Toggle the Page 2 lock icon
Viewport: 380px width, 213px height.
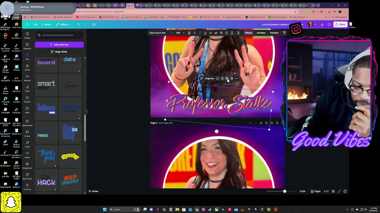coord(266,123)
